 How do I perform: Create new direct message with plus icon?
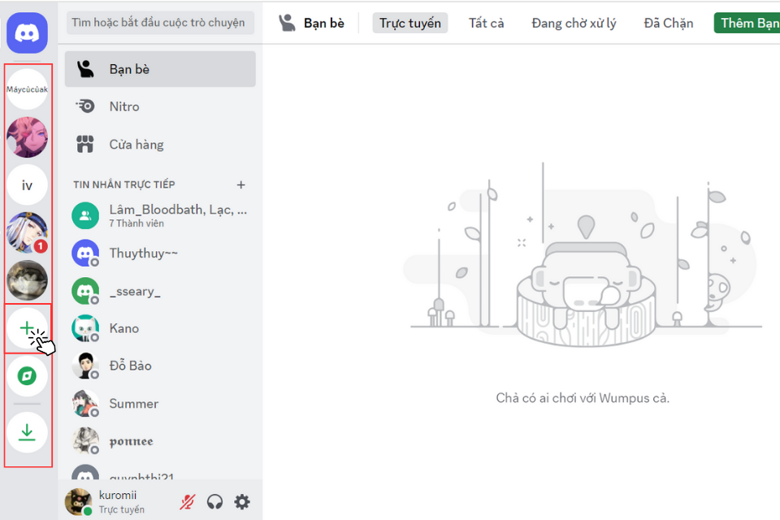(x=240, y=184)
